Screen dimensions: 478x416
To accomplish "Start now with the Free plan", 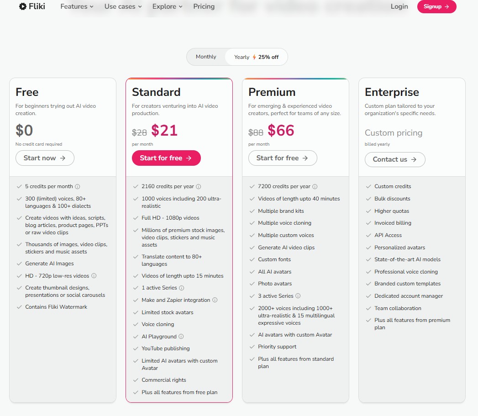I will point(44,158).
